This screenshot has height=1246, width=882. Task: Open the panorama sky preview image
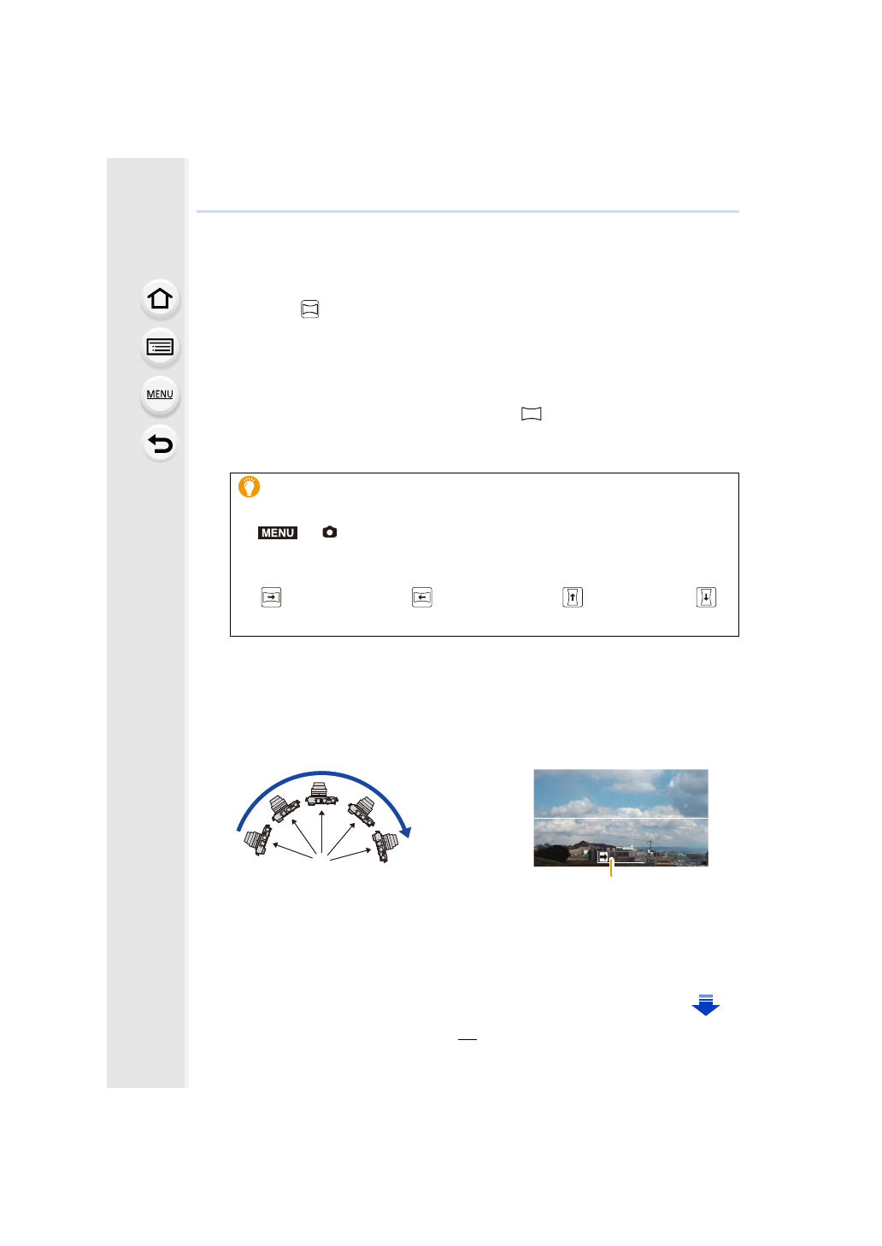pyautogui.click(x=621, y=818)
